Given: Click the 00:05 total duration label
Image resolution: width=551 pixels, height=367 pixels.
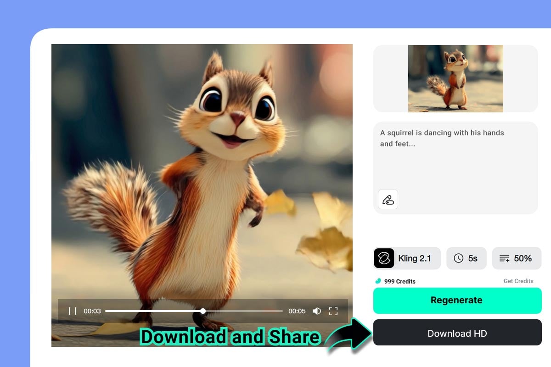Looking at the screenshot, I should click(x=297, y=311).
